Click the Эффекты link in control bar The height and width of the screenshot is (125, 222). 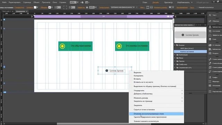coord(81,7)
